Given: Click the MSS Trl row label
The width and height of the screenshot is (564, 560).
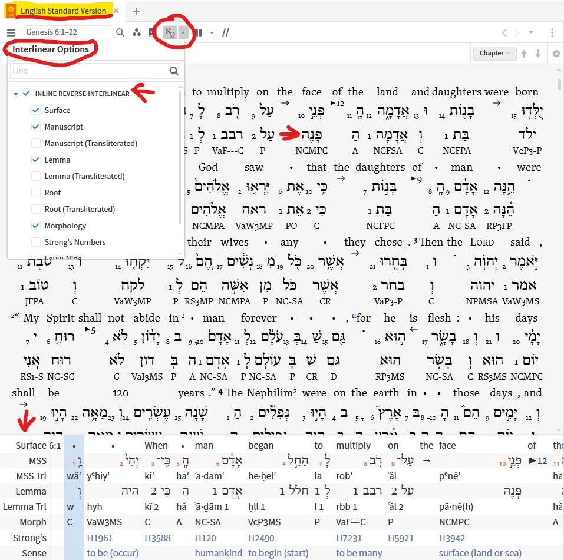Looking at the screenshot, I should pos(31,476).
